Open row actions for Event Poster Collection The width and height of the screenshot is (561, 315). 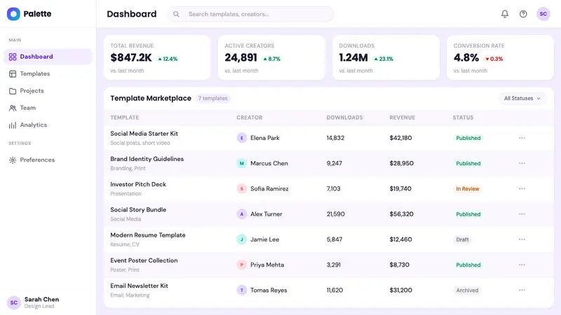(522, 265)
